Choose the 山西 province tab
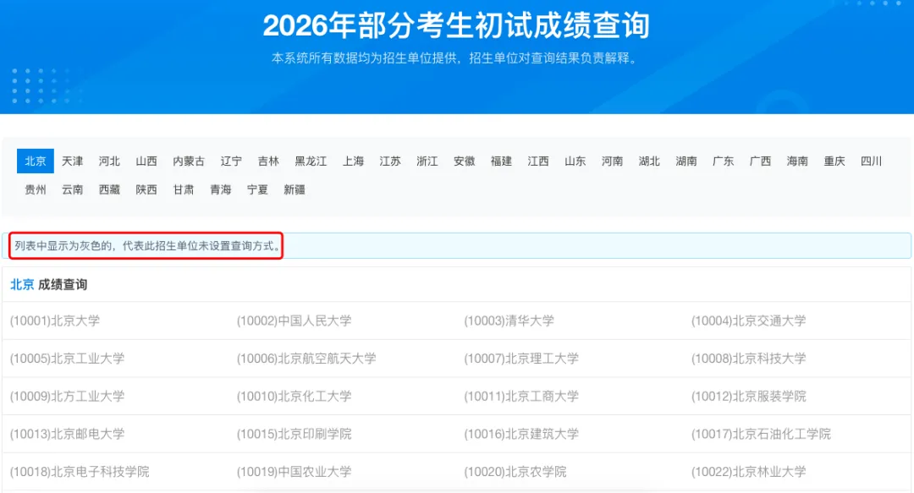 (x=146, y=161)
